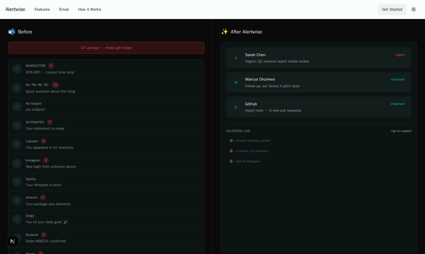Click Marcus Okonkwo's M avatar
Viewport: 425px width, 254px height.
tap(236, 83)
